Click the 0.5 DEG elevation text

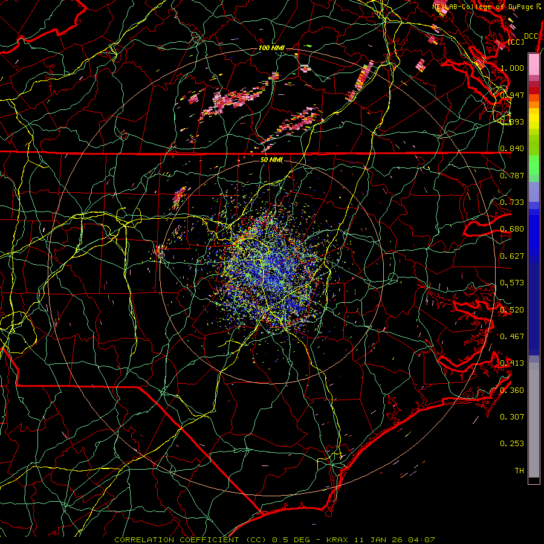click(x=290, y=540)
